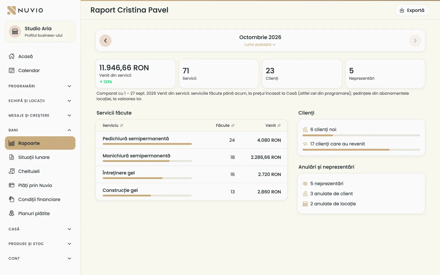Click the 2.286,66 RON revenue value
The image size is (440, 275).
(x=266, y=157)
